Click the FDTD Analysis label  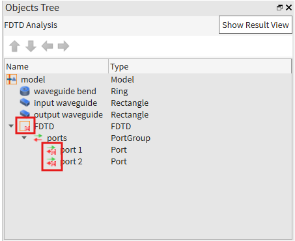[31, 25]
